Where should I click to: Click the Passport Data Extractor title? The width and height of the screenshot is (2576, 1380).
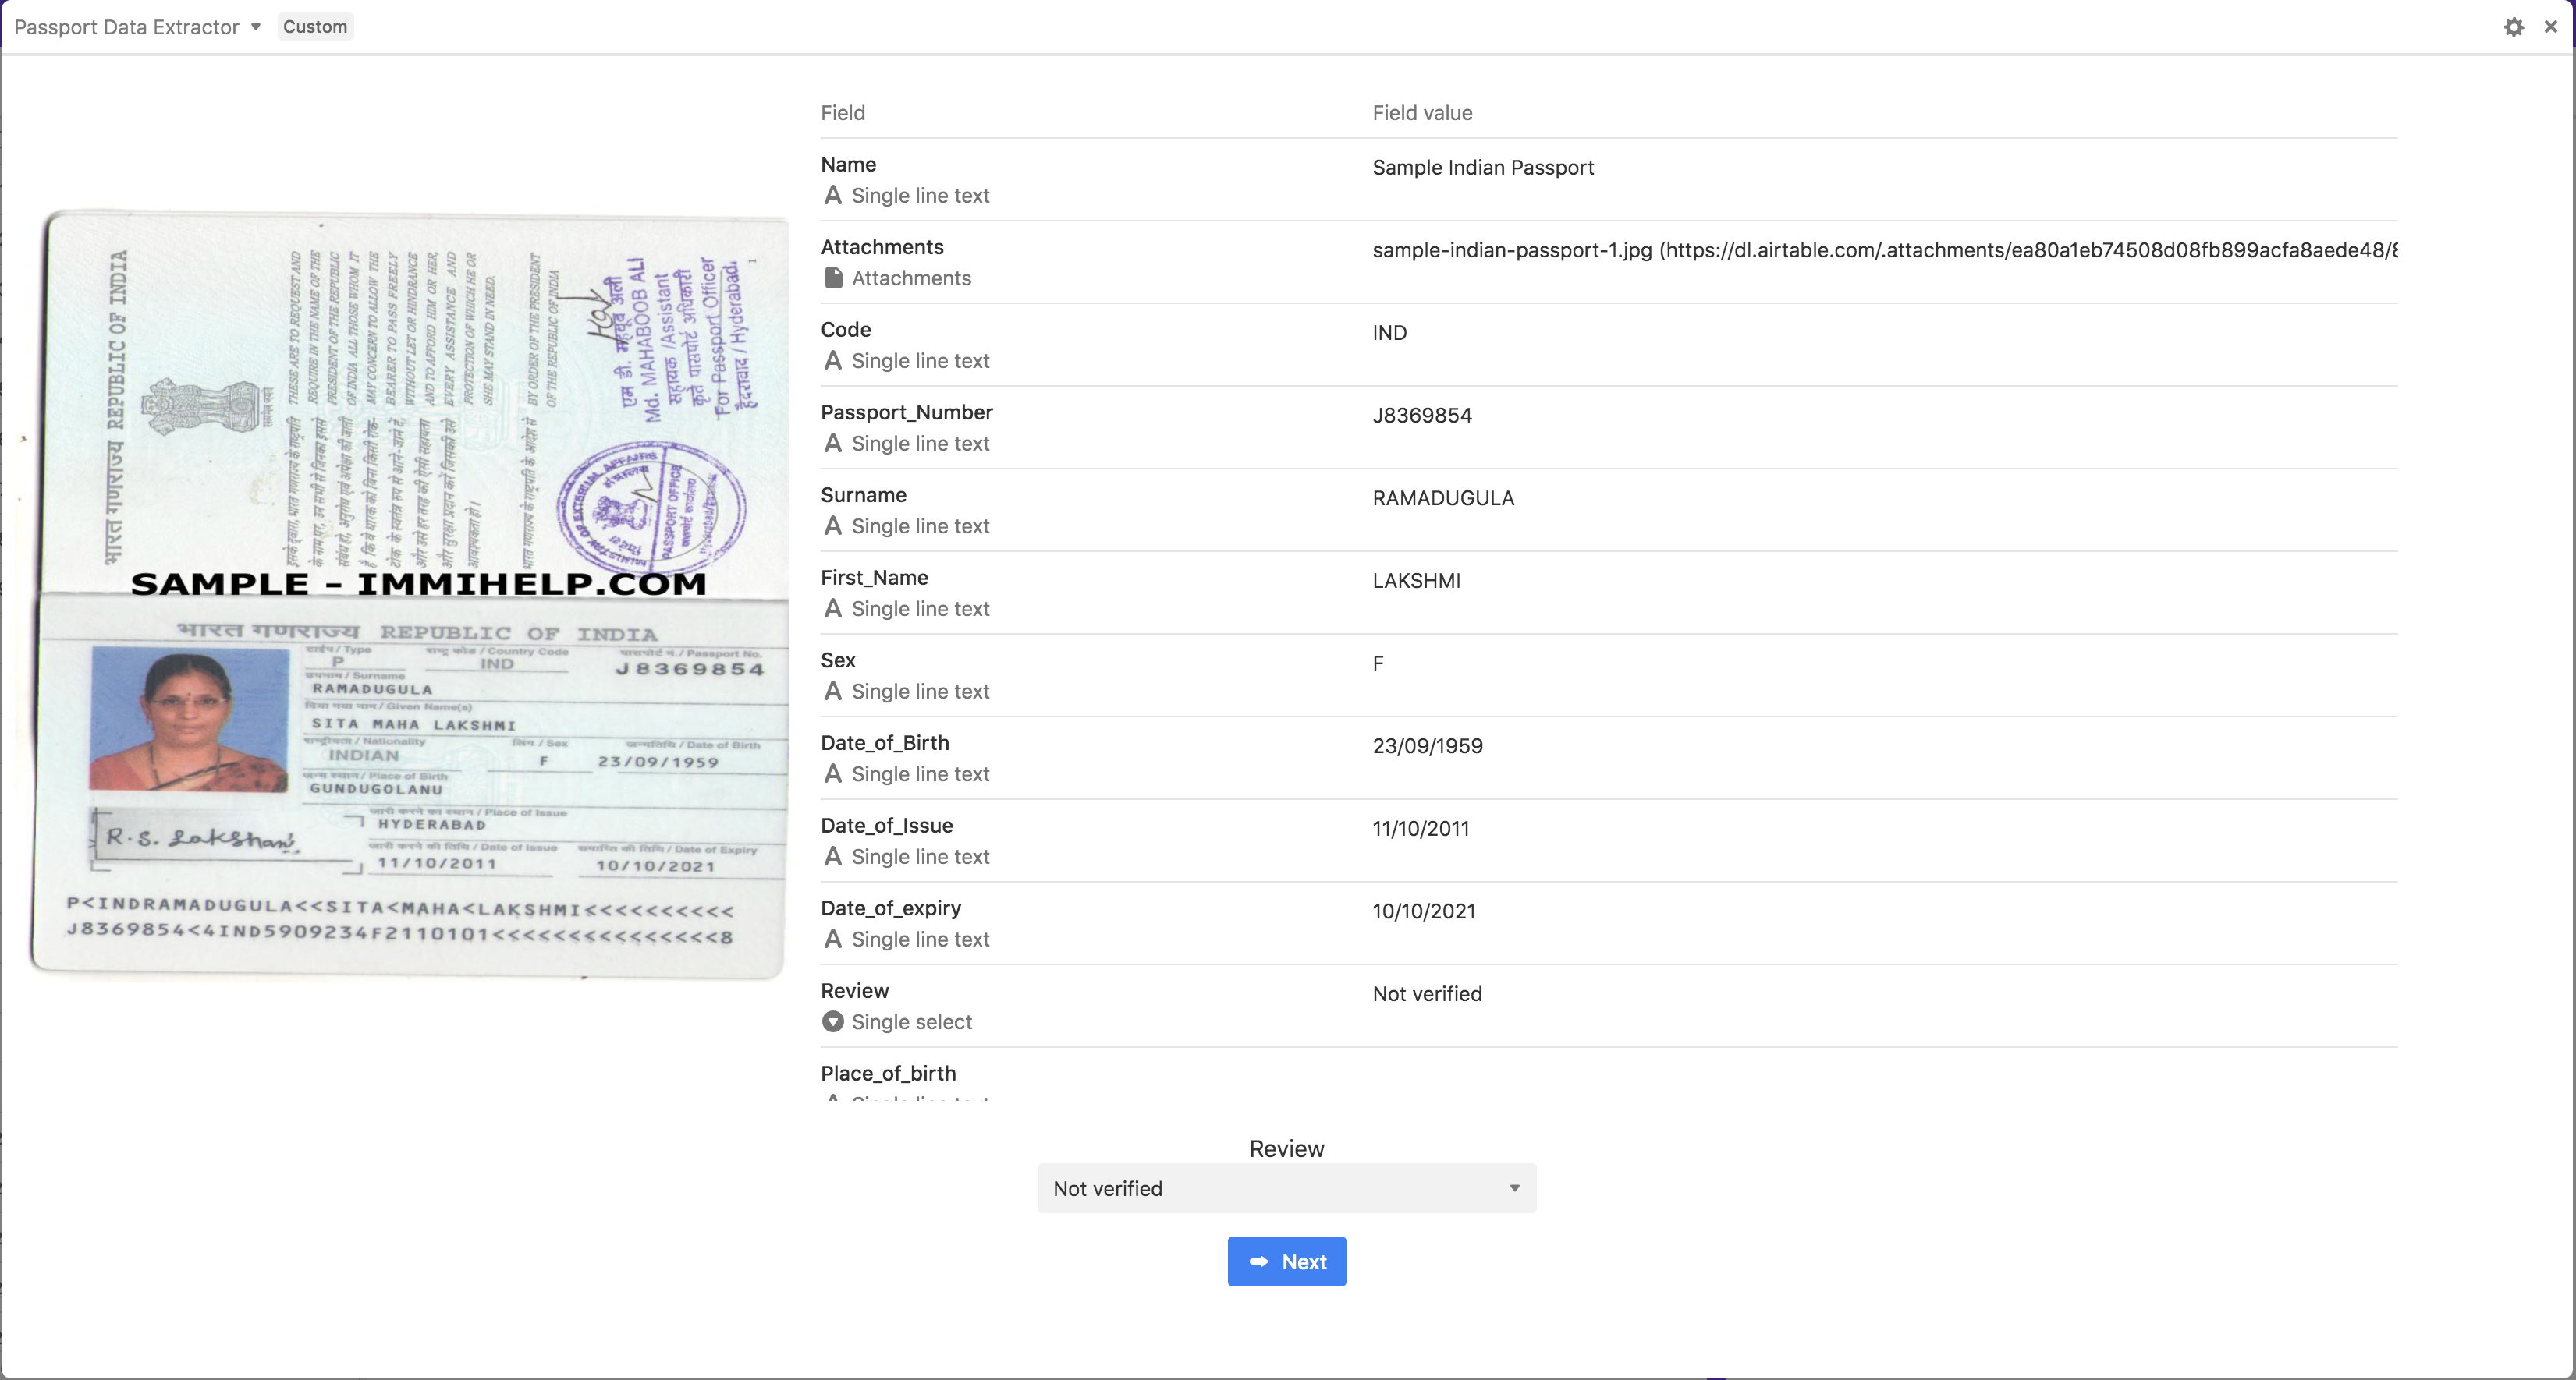(x=127, y=27)
